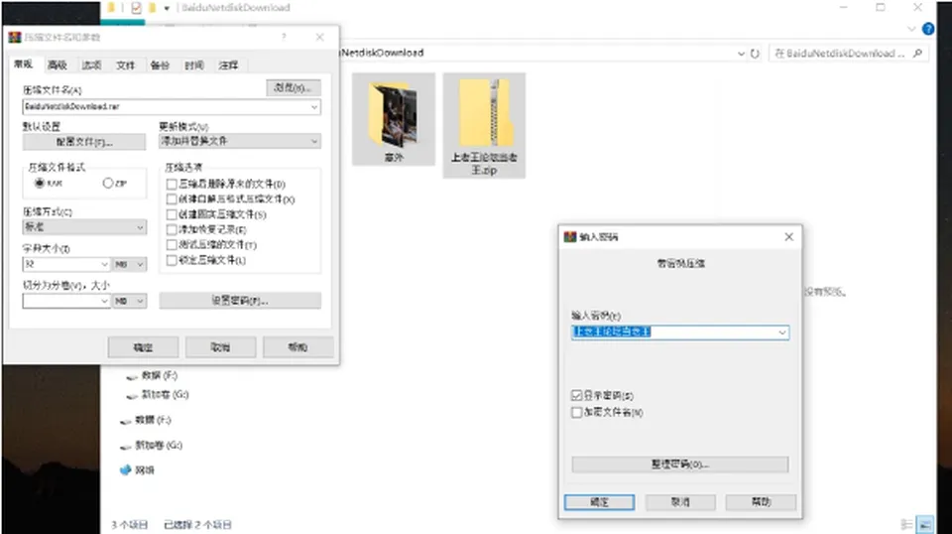This screenshot has height=534, width=952.
Task: Click 取消 in the archive name dialog
Action: [x=220, y=347]
